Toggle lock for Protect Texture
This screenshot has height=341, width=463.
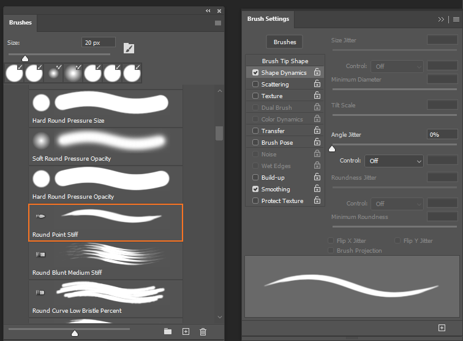click(x=317, y=200)
